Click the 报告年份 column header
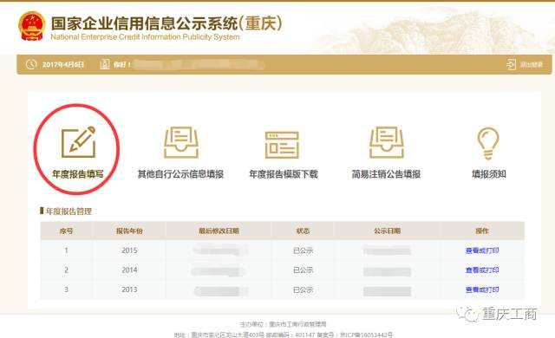555x338 pixels. (x=129, y=231)
